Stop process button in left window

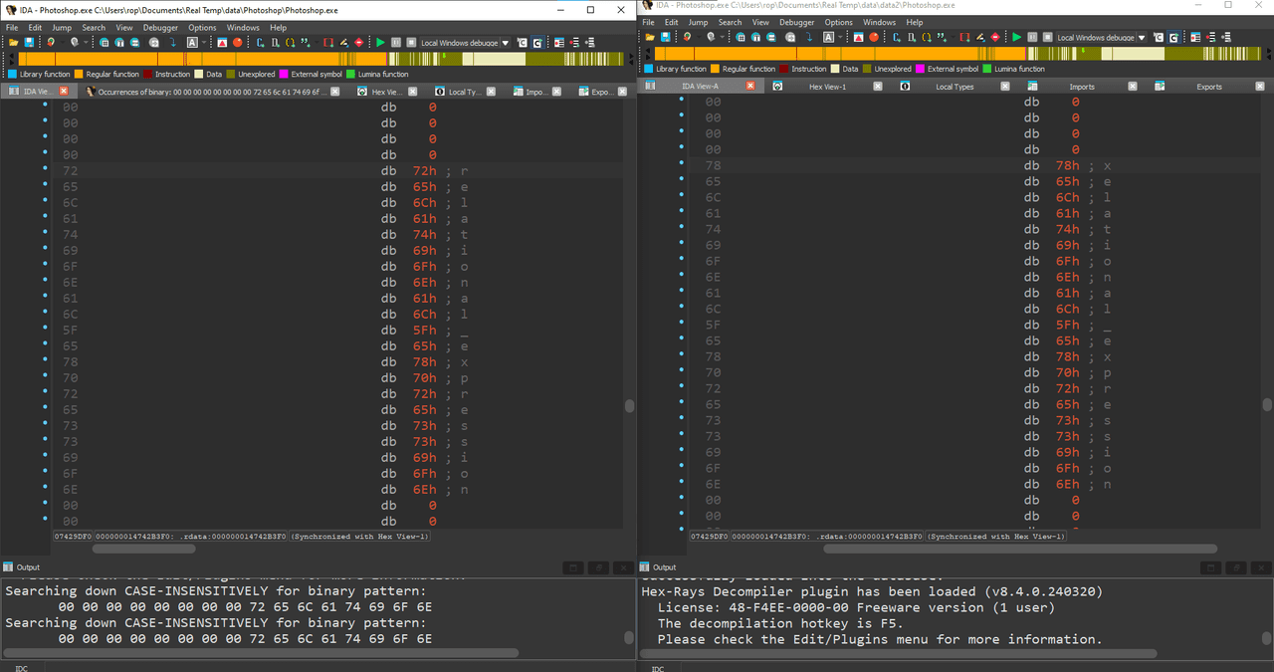tap(411, 43)
